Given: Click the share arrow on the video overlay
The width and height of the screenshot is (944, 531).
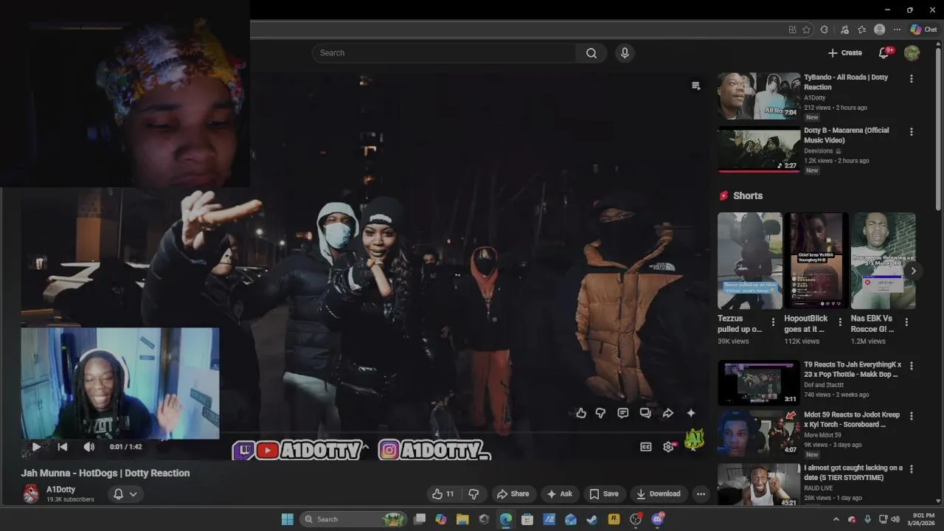Looking at the screenshot, I should coord(668,413).
